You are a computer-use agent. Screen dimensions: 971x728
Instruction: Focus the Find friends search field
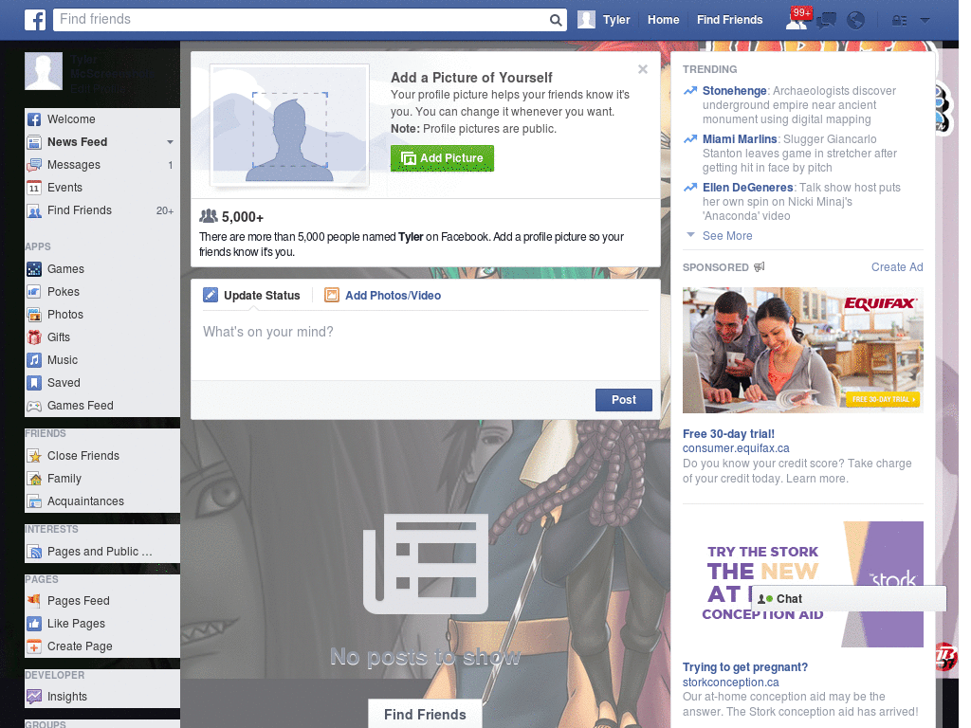(301, 20)
